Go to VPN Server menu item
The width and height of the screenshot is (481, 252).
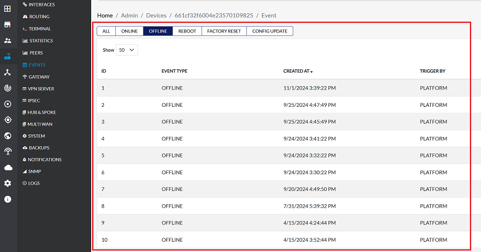[x=41, y=89]
